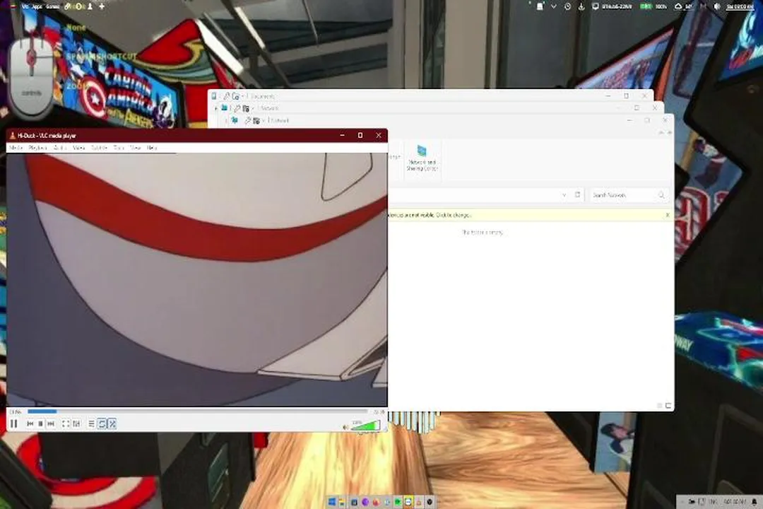Click the top bar download icon

581,6
